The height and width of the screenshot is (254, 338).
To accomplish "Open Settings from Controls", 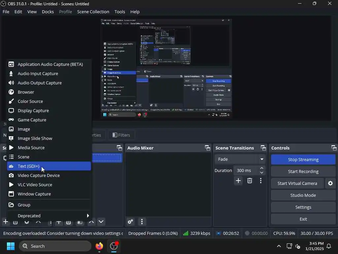I will click(x=303, y=207).
